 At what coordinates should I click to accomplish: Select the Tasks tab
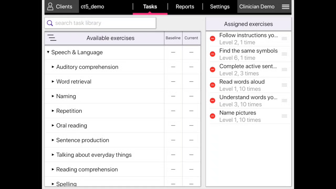(150, 7)
